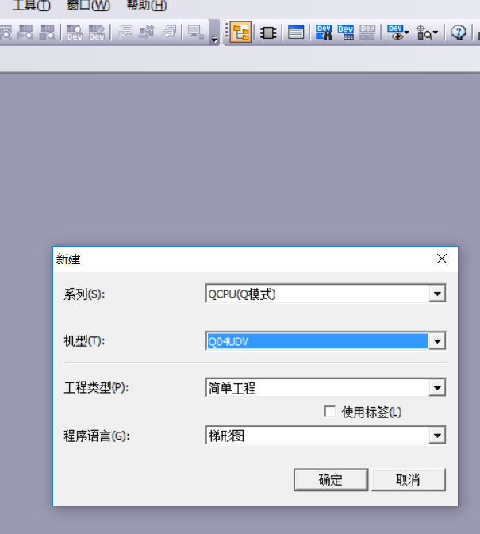This screenshot has width=480, height=534.
Task: Click the blue output window icon
Action: point(295,33)
